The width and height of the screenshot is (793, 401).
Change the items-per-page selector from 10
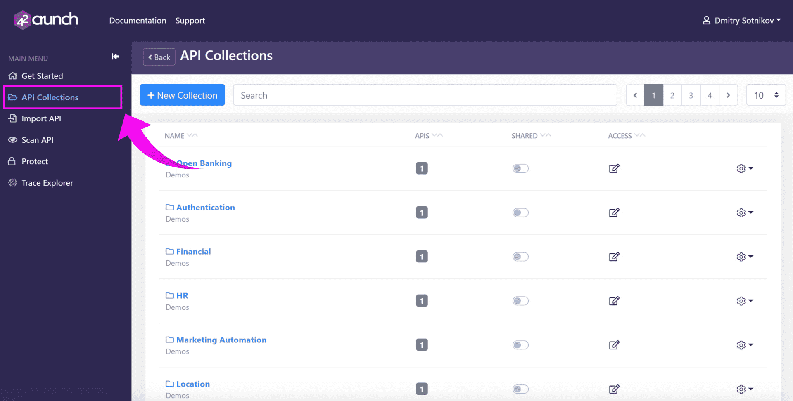click(765, 95)
